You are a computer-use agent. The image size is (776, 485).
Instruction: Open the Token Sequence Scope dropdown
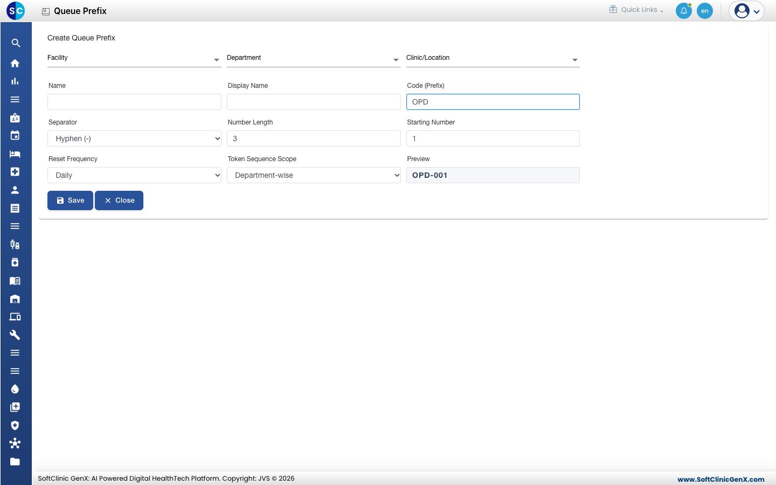click(314, 175)
